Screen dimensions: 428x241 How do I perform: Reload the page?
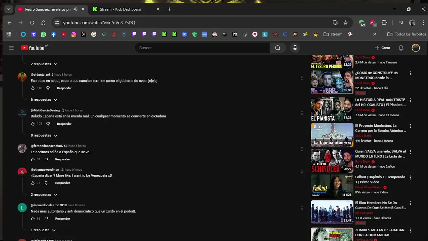[x=32, y=22]
